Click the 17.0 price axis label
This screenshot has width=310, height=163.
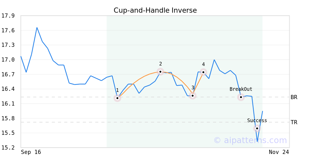coord(8,60)
